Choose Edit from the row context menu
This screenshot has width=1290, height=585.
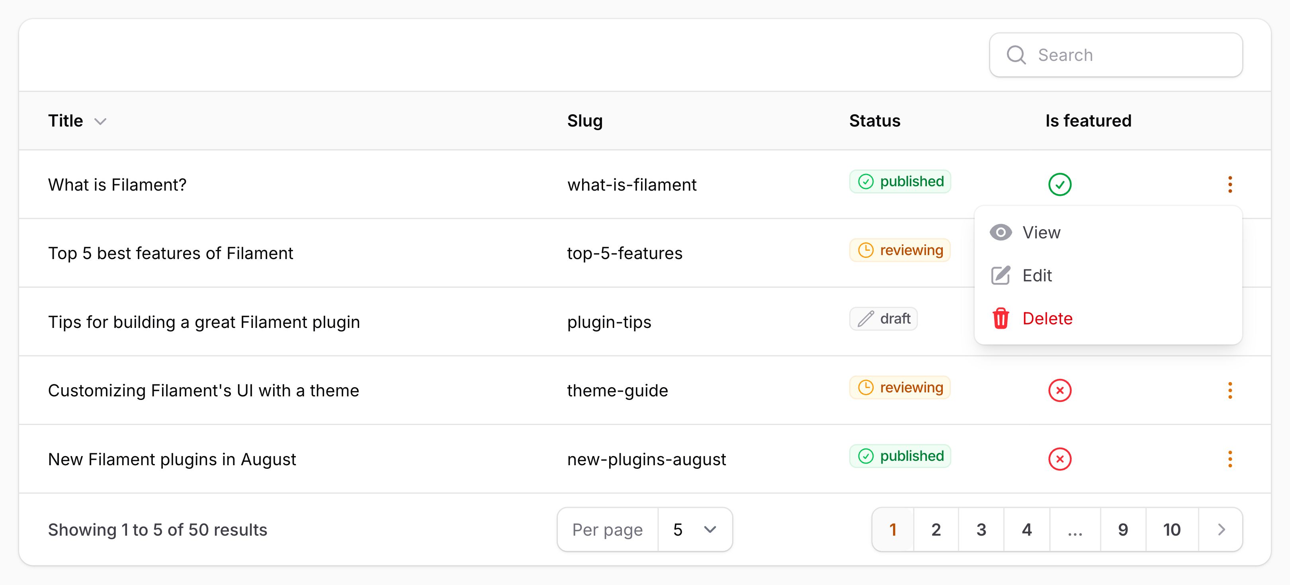pos(1037,275)
